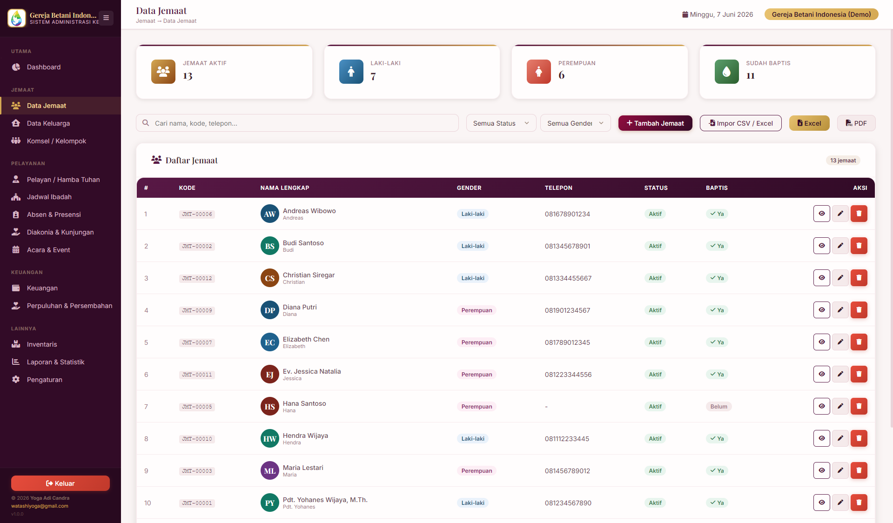Open Gereja Betani Indonesia (Demo) selector
This screenshot has height=523, width=893.
point(821,14)
